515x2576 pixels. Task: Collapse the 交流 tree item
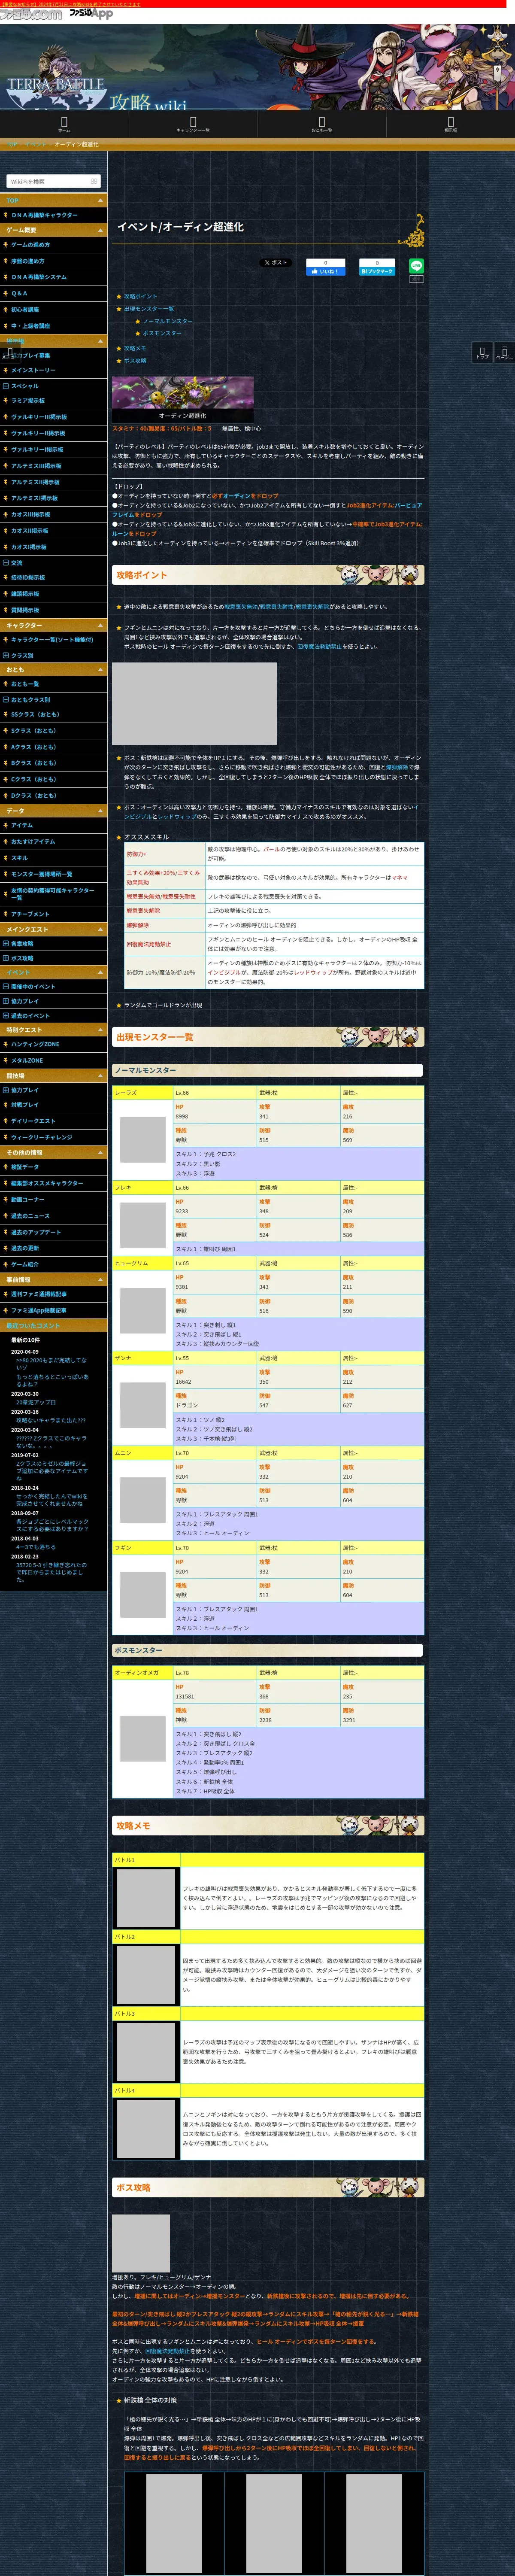click(6, 562)
